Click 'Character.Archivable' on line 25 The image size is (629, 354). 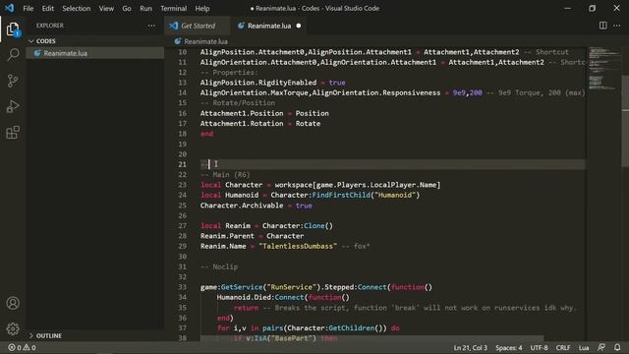tap(242, 206)
